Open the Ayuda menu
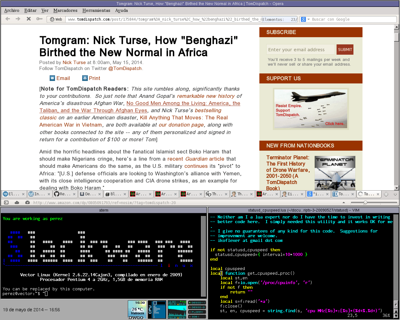This screenshot has width=400, height=320. tap(122, 10)
